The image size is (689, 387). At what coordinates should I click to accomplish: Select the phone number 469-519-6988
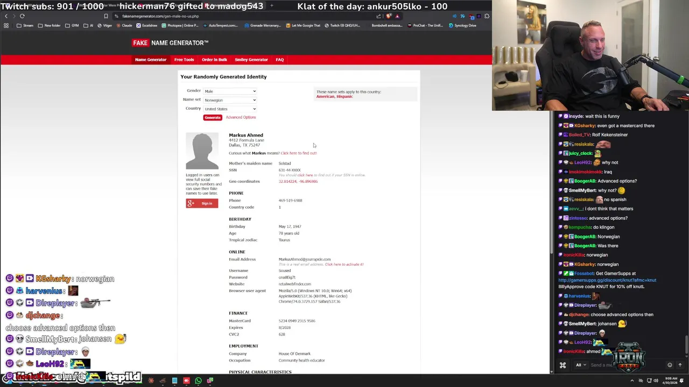290,200
